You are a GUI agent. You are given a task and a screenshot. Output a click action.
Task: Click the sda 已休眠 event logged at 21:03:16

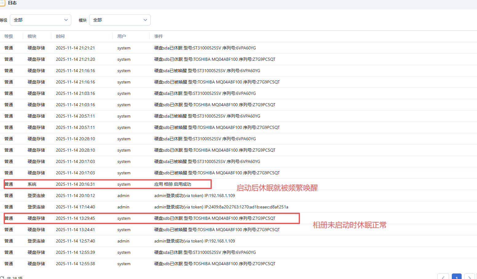click(x=205, y=93)
